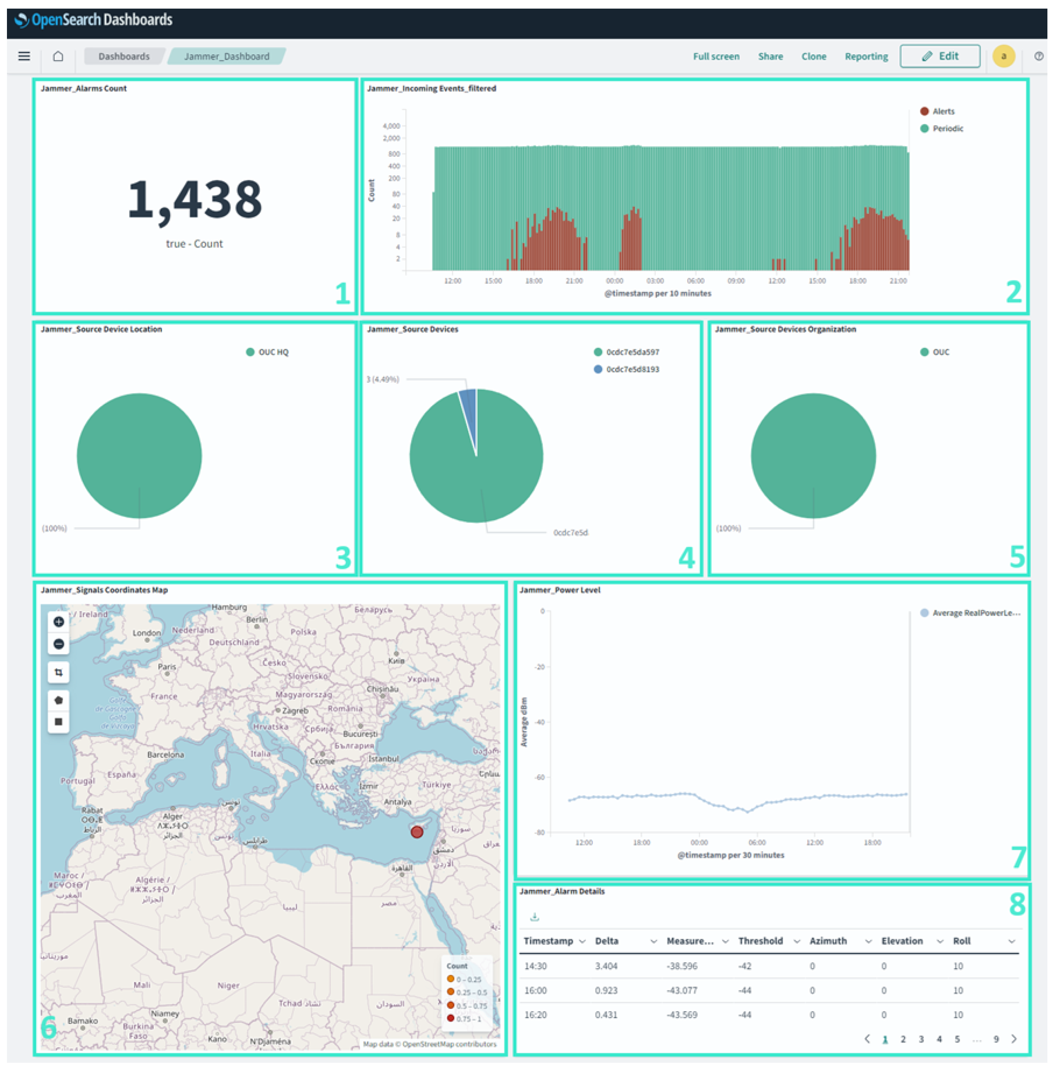
Task: Open the Roll column dropdown chevron
Action: tap(1011, 941)
